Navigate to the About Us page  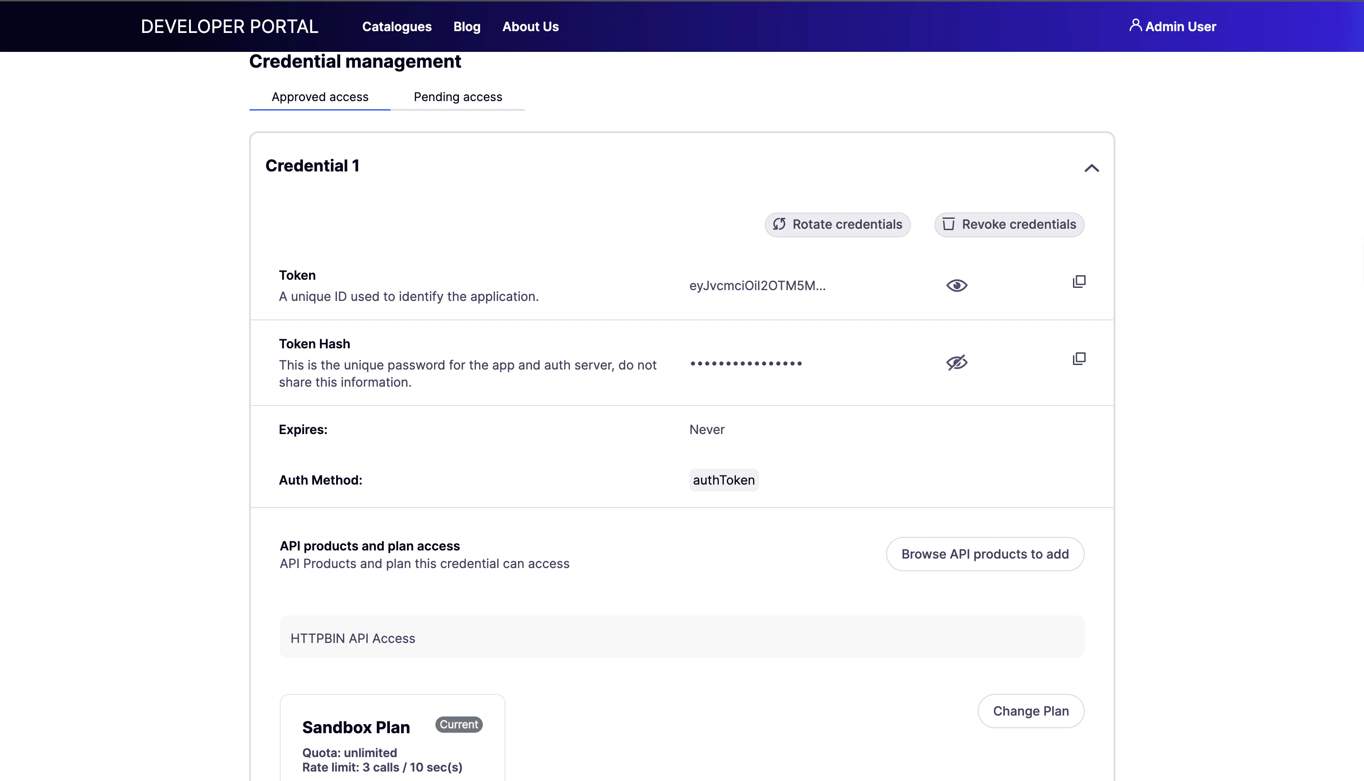[531, 26]
